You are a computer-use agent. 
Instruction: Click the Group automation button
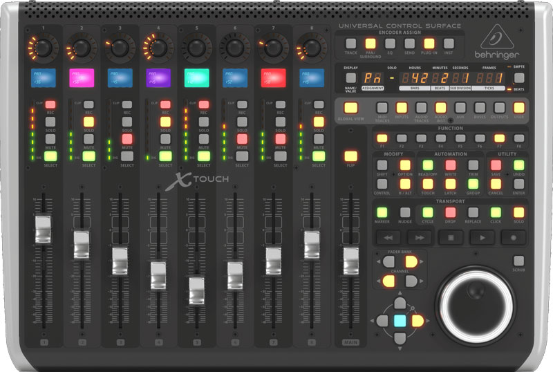473,184
